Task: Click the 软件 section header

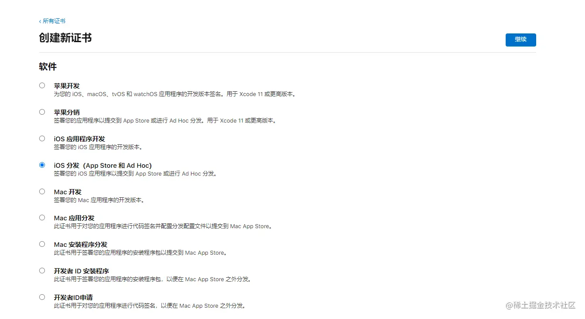Action: coord(47,66)
